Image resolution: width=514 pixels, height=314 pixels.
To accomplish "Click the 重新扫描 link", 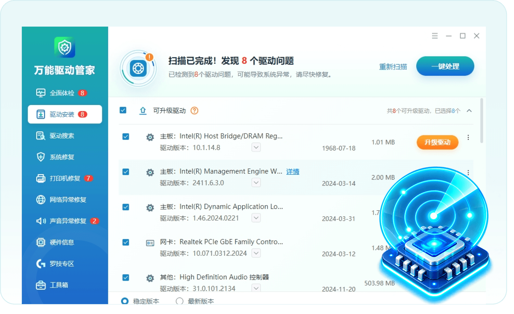I will [393, 67].
